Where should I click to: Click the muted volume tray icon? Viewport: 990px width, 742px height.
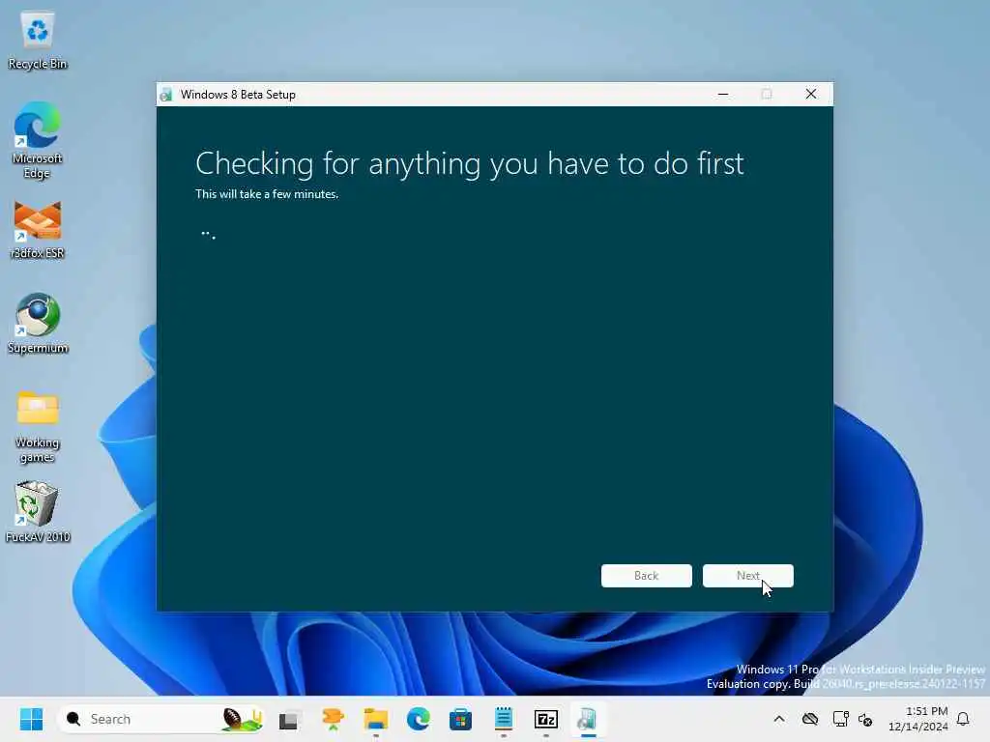[x=865, y=719]
